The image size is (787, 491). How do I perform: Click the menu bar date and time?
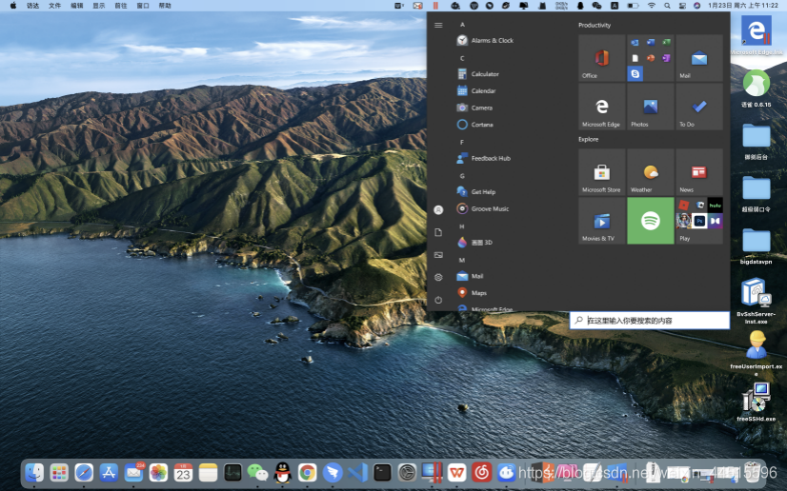(x=743, y=6)
